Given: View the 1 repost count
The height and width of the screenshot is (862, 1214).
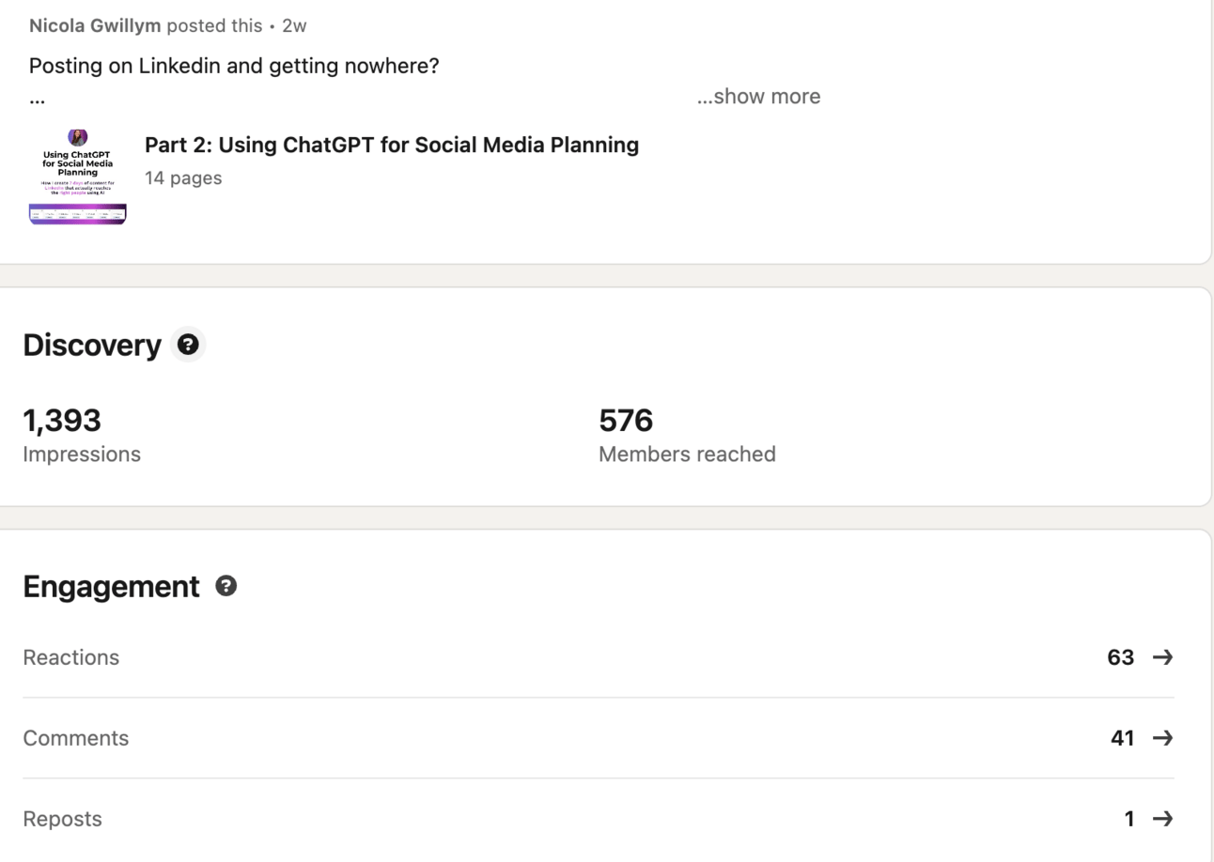Looking at the screenshot, I should click(1129, 819).
